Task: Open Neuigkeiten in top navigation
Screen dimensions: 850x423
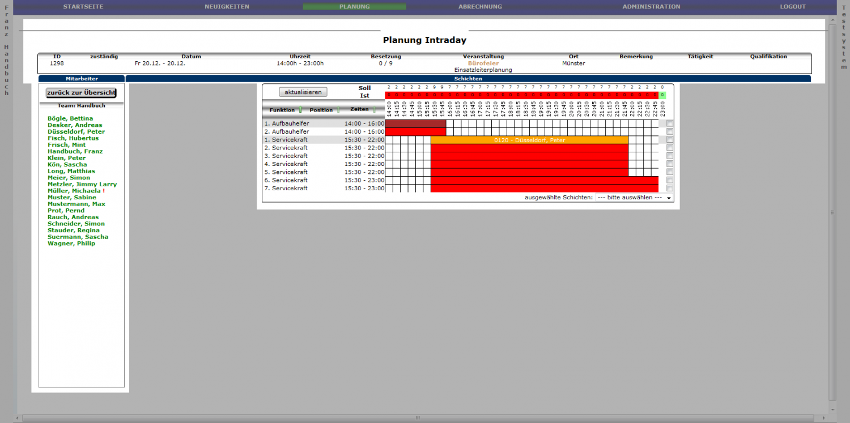Action: pos(227,7)
